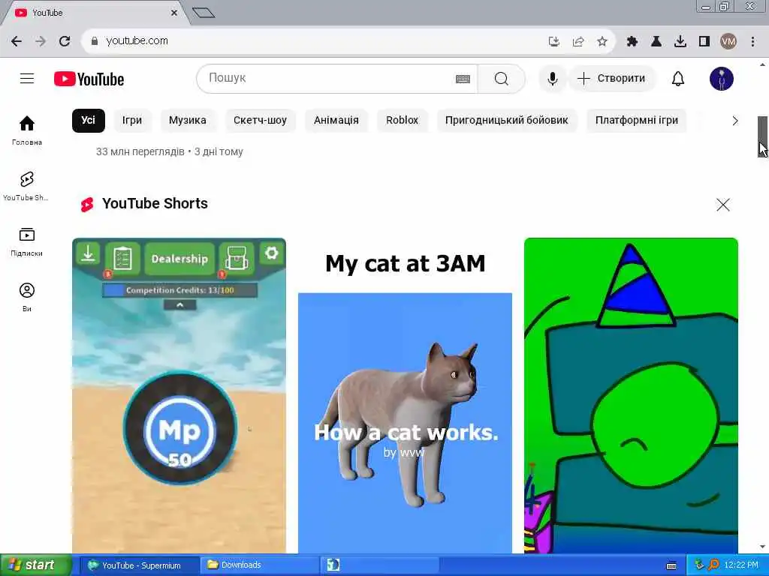Viewport: 769px width, 576px height.
Task: Click the page vertical scrollbar thumb
Action: coord(762,136)
